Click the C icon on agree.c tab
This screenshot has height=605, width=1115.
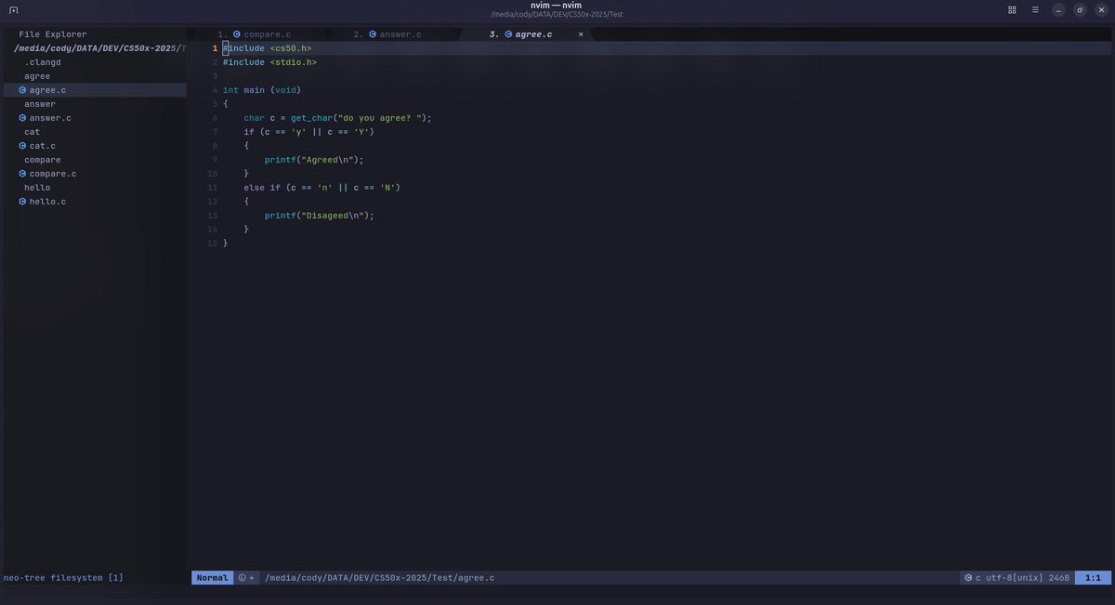click(x=508, y=34)
